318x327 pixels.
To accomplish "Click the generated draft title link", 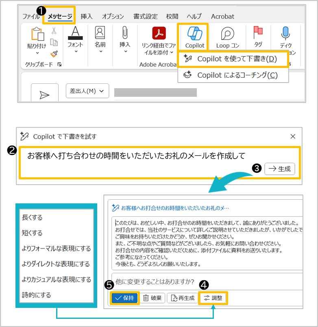I will coord(175,208).
